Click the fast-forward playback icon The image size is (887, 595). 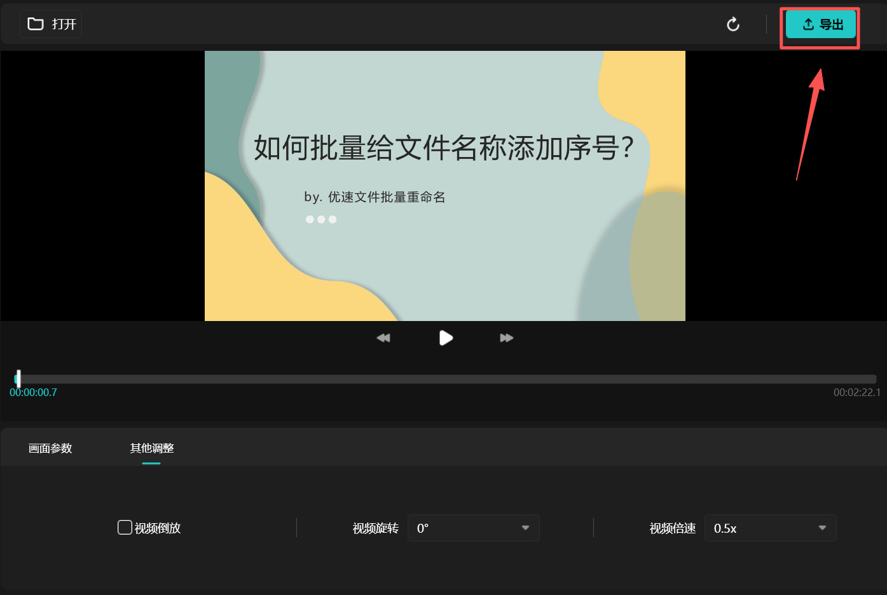click(x=506, y=338)
